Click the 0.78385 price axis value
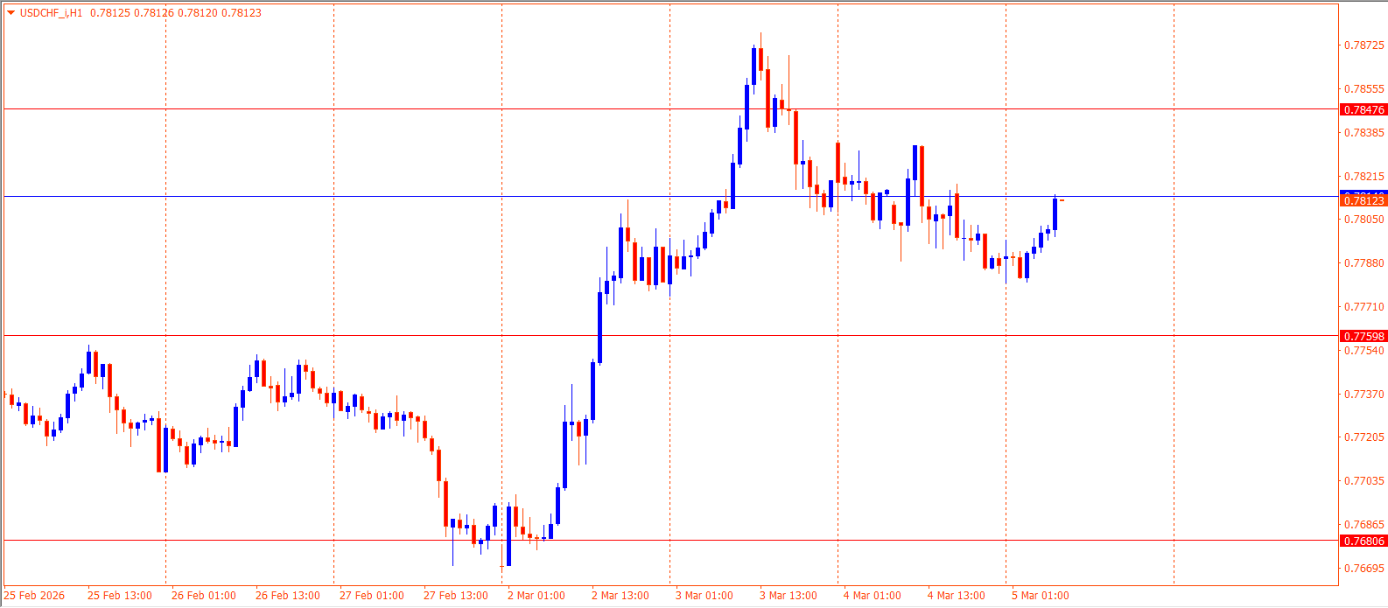The height and width of the screenshot is (608, 1388). pyautogui.click(x=1364, y=133)
